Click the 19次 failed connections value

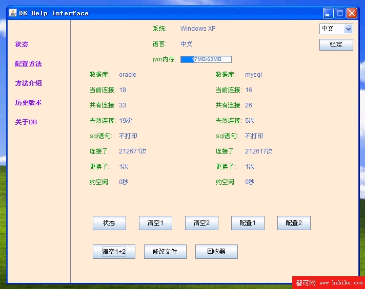[x=126, y=121]
